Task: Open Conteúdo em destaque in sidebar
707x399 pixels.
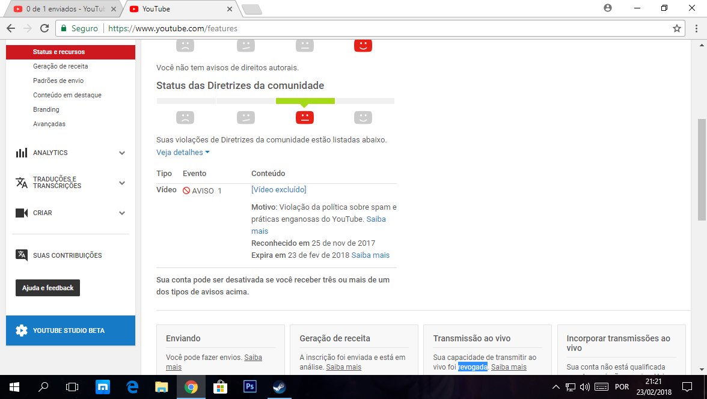Action: coord(67,95)
